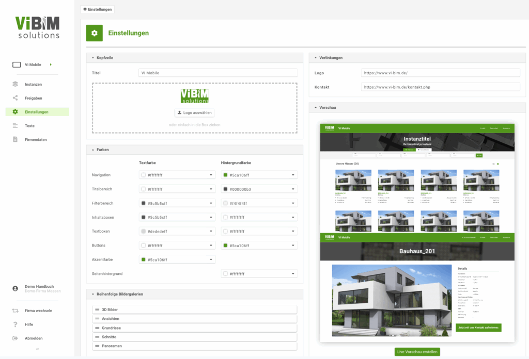Click the Instanzen layers icon in sidebar
This screenshot has height=359, width=529.
click(x=15, y=84)
